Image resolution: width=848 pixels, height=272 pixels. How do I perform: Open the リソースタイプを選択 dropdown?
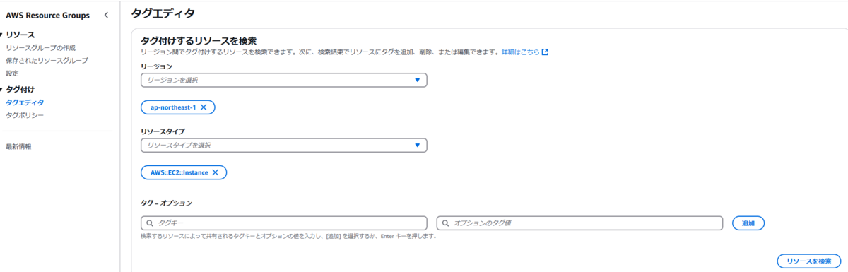click(x=284, y=145)
